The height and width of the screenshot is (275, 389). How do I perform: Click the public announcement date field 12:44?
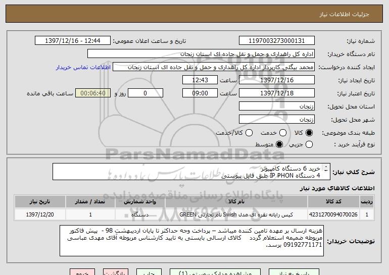[73, 41]
